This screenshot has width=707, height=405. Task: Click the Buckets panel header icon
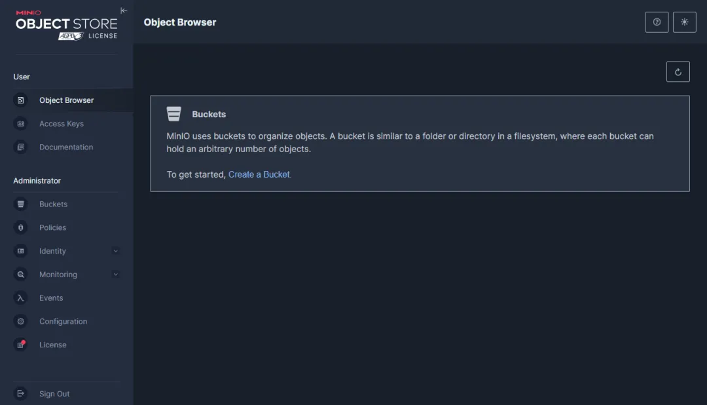pos(173,114)
